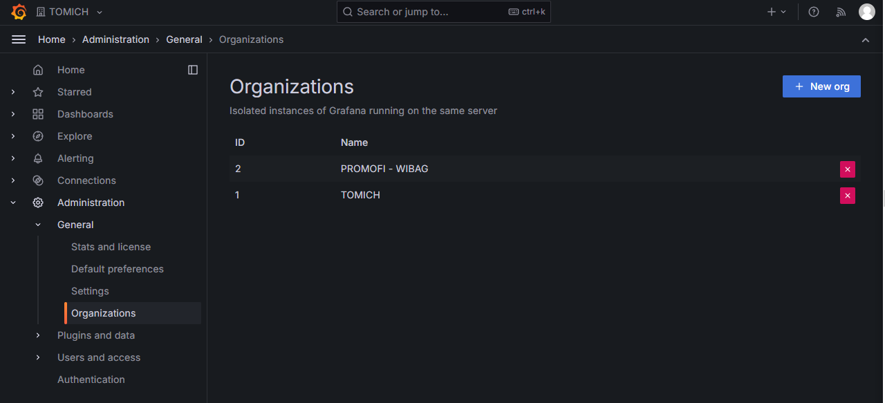Viewport: 885px width, 403px height.
Task: Click the Explore compass icon
Action: click(x=38, y=136)
